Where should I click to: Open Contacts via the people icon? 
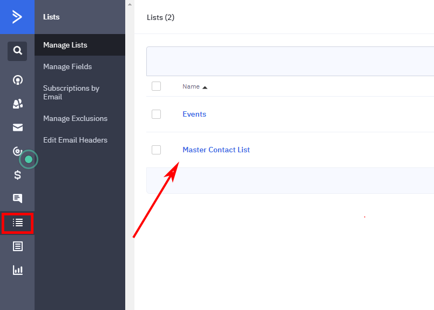[17, 104]
